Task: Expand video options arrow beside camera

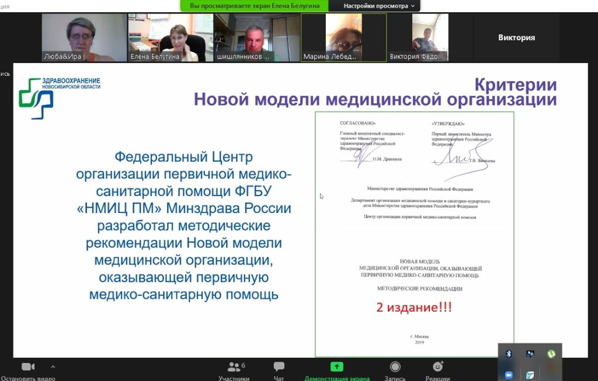Action: pos(53,366)
